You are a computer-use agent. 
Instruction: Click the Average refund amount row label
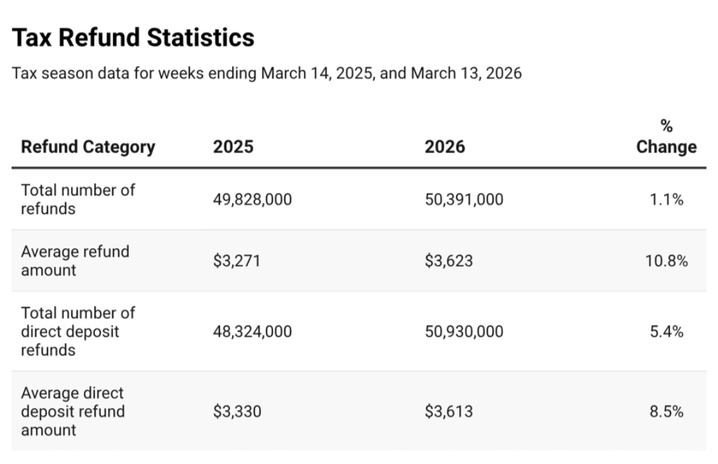(75, 261)
